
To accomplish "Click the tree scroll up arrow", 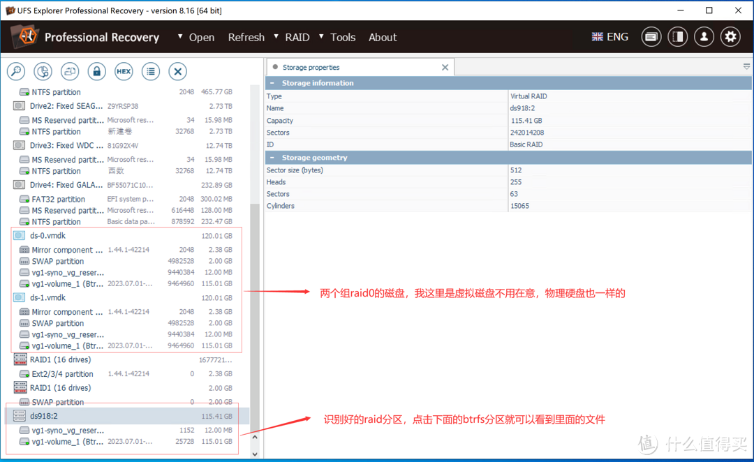I will point(255,438).
